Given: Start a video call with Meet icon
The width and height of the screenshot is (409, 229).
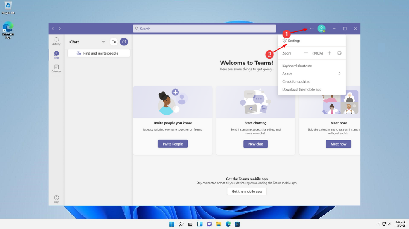Looking at the screenshot, I should [114, 42].
